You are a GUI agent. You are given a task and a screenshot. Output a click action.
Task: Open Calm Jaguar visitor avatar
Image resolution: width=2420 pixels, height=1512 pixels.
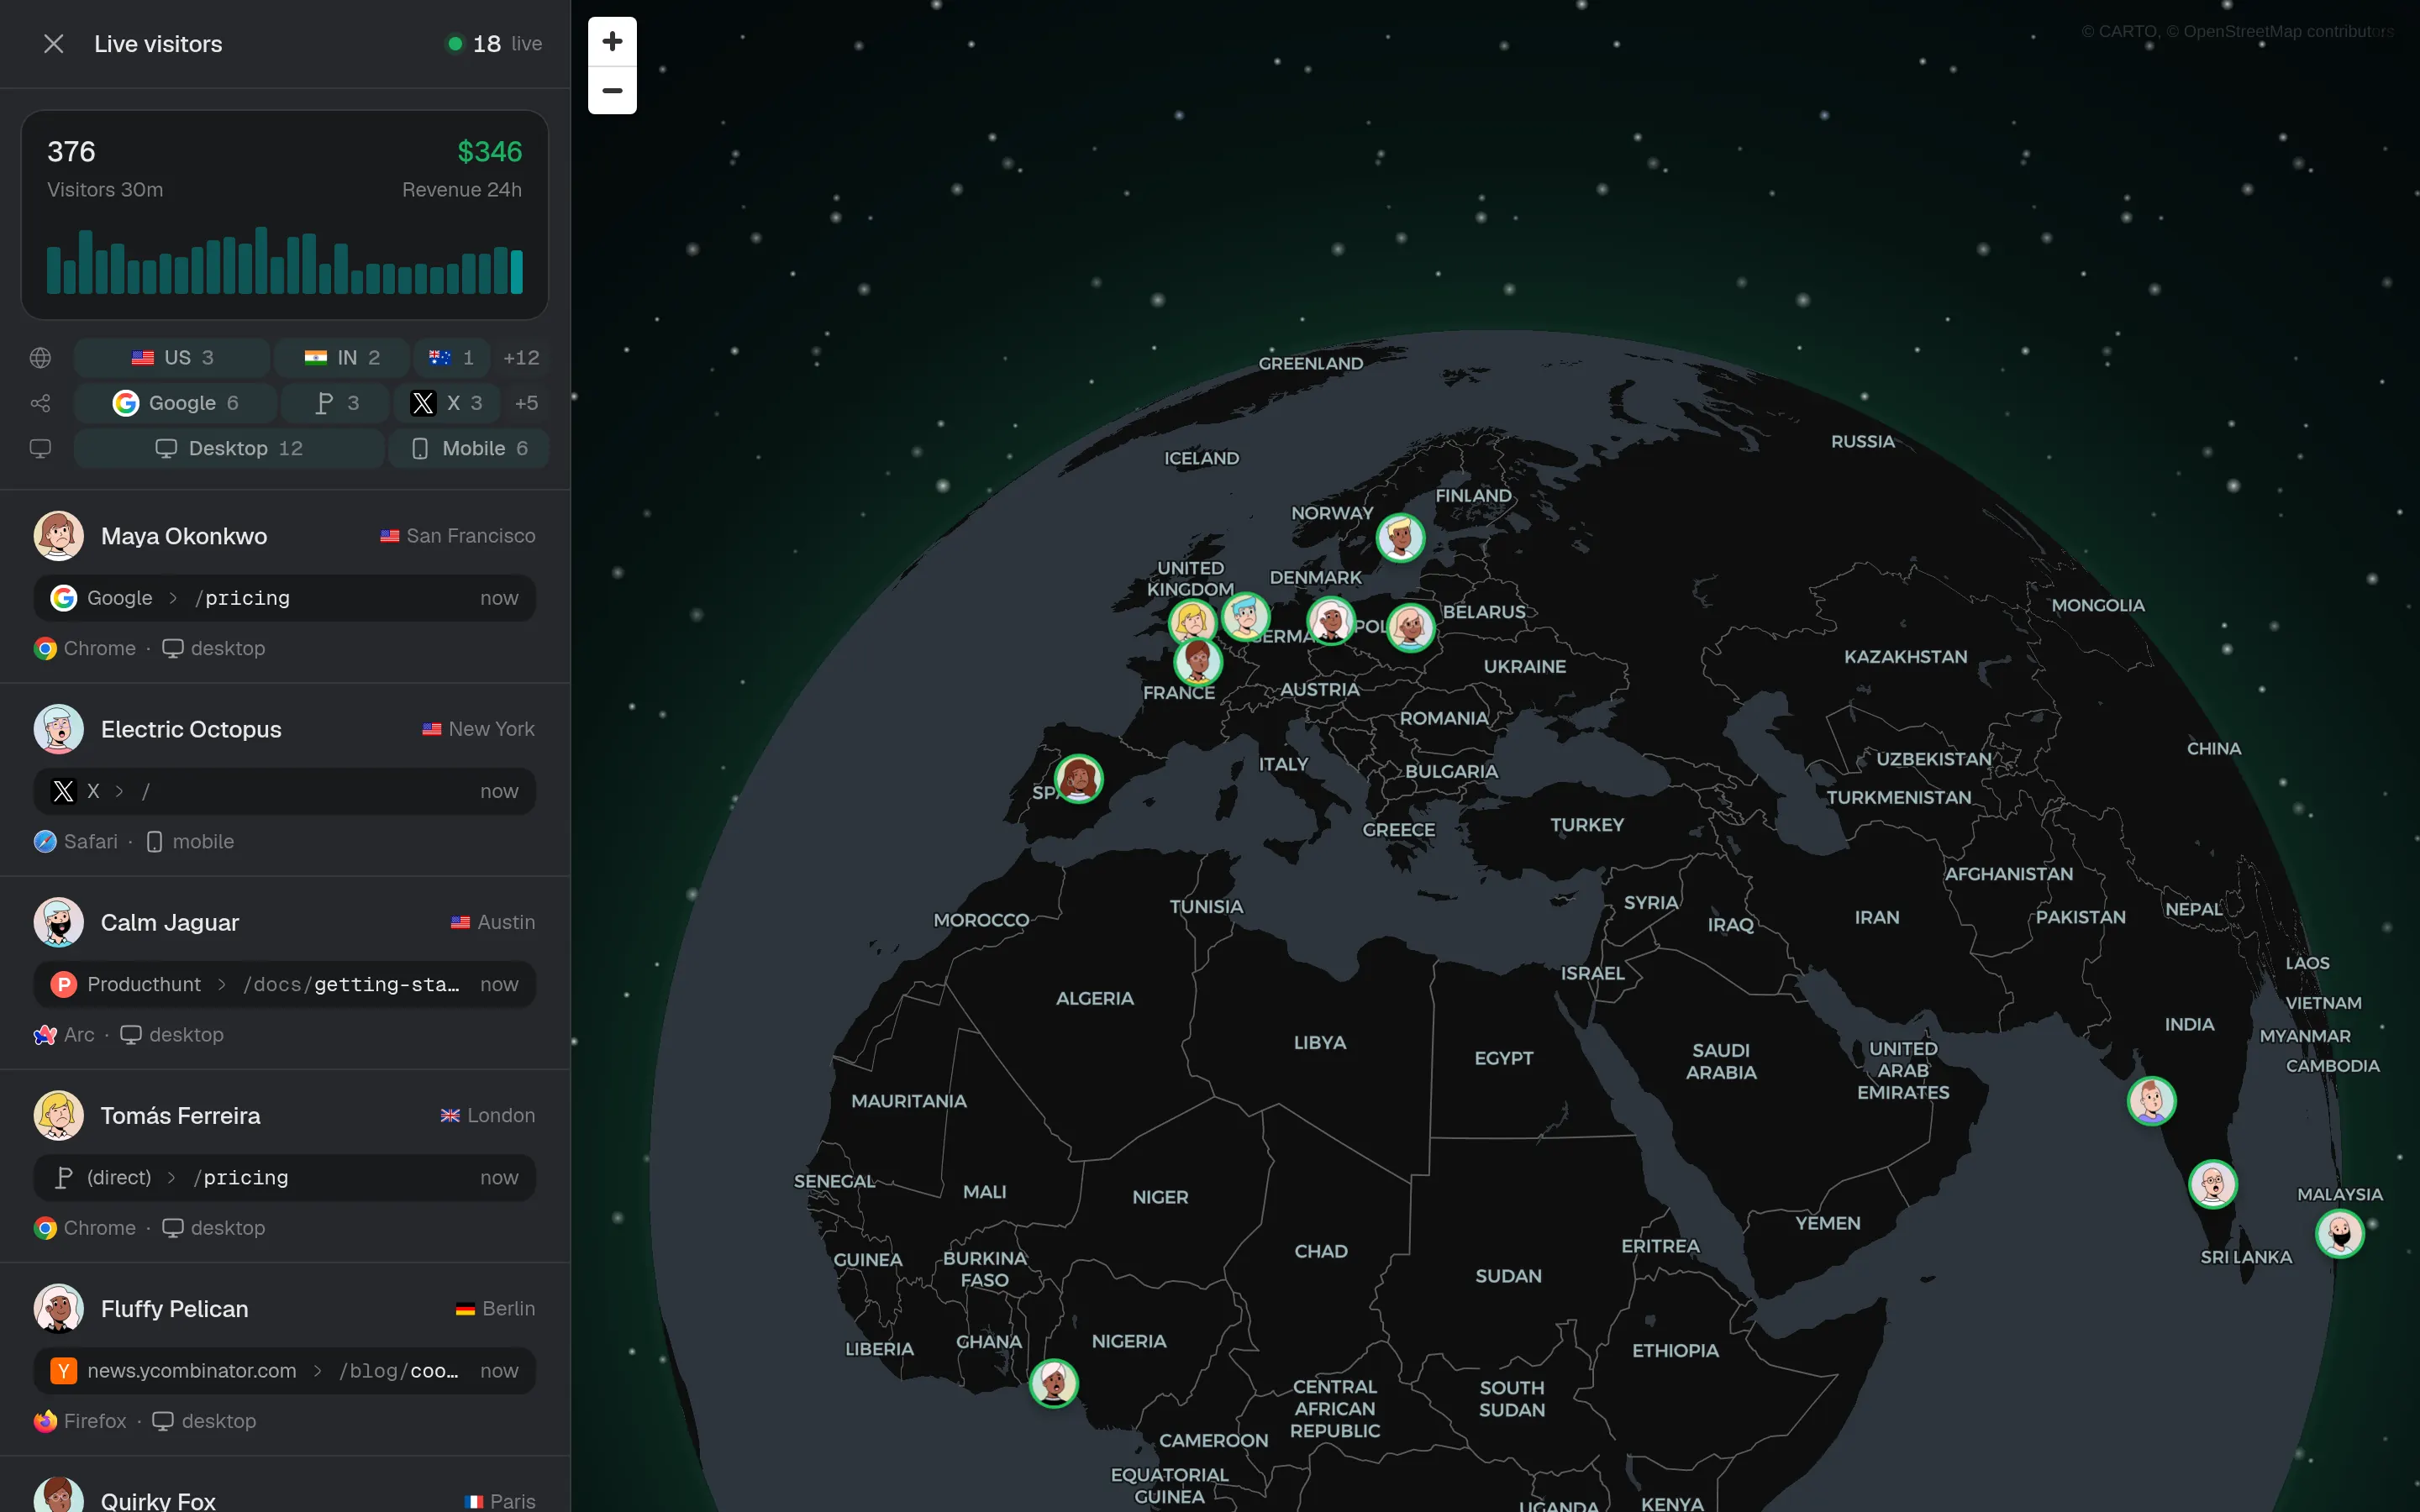click(59, 922)
